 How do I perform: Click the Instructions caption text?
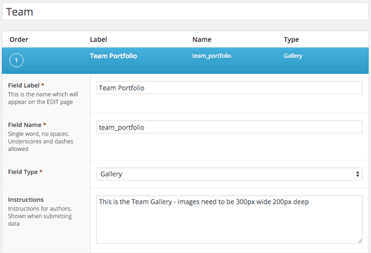[x=26, y=199]
